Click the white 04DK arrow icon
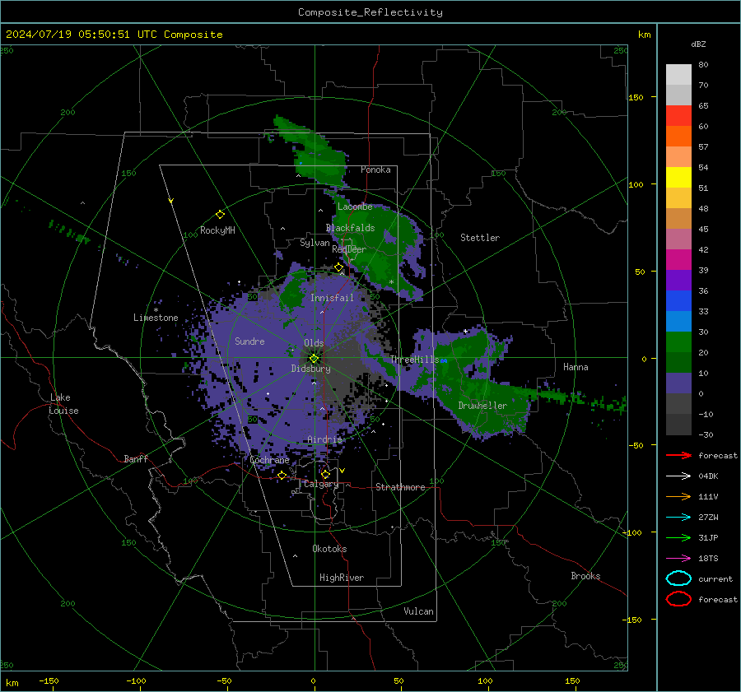The width and height of the screenshot is (741, 692). click(678, 476)
